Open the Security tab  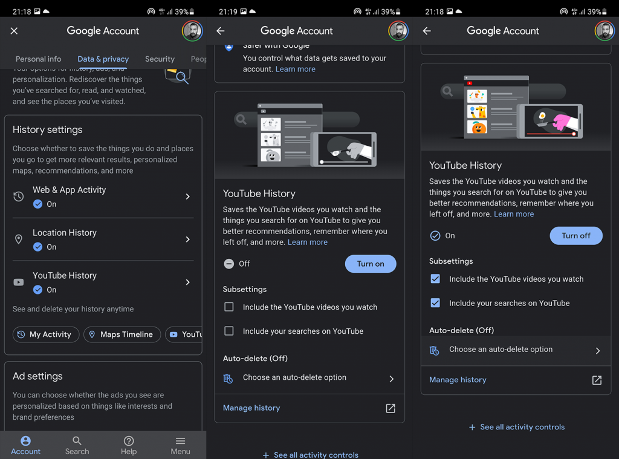pyautogui.click(x=160, y=59)
